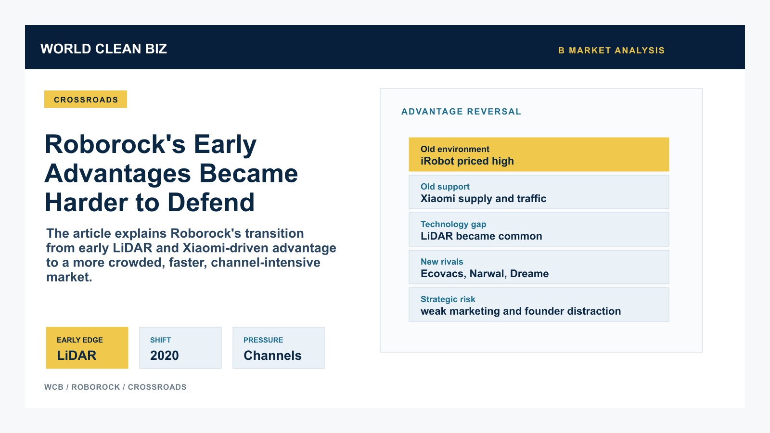Click the article summary paragraph about Roborock's transition
Screen dimensions: 770x433
coord(191,255)
